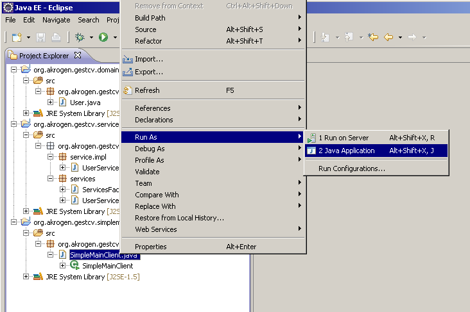Open the Debug As submenu
This screenshot has height=312, width=470.
149,149
